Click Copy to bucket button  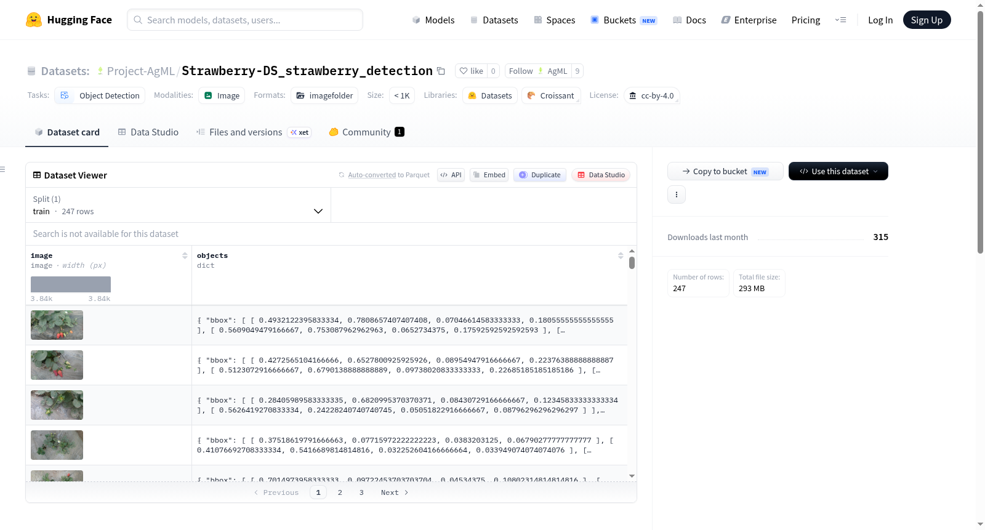tap(725, 171)
